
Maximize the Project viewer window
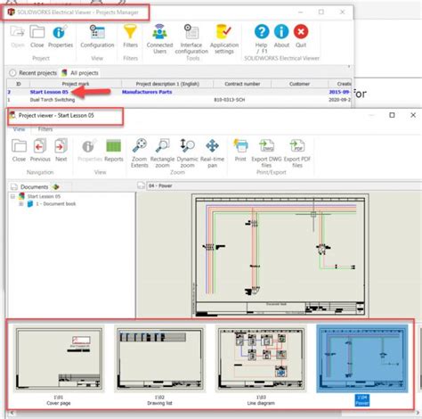pos(392,115)
